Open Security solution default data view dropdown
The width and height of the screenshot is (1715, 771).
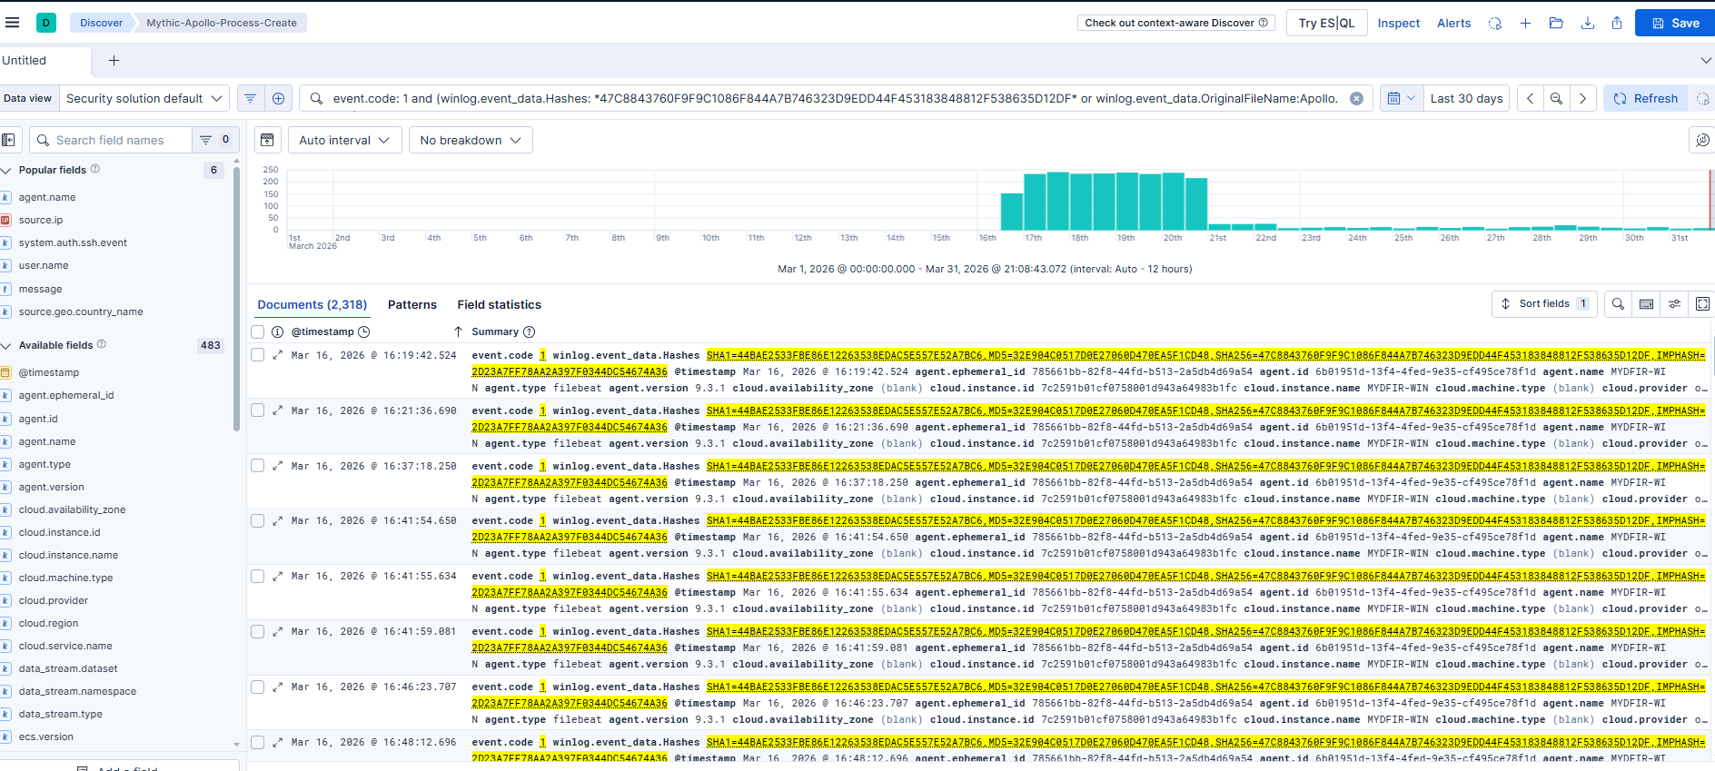(144, 99)
